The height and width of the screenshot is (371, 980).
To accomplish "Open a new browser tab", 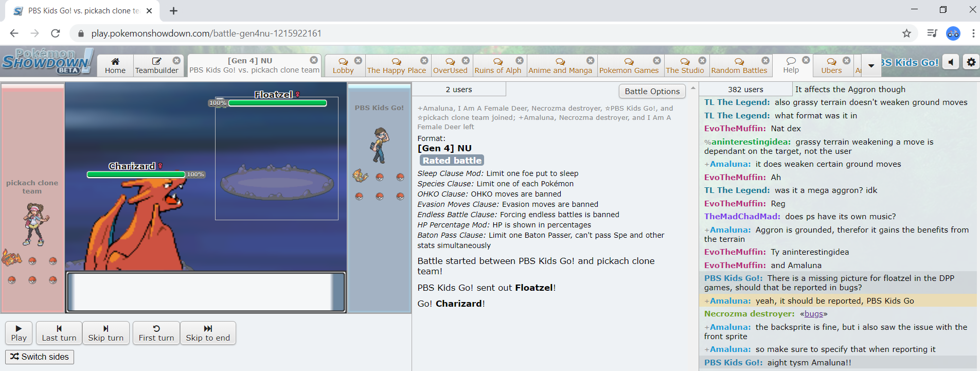I will pos(174,11).
